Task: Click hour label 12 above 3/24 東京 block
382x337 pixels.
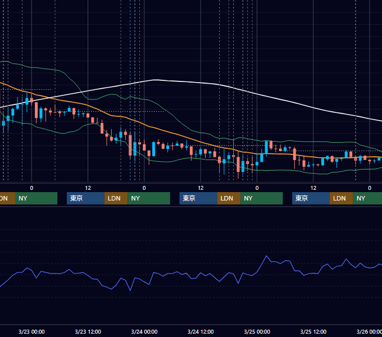Action: (201, 188)
